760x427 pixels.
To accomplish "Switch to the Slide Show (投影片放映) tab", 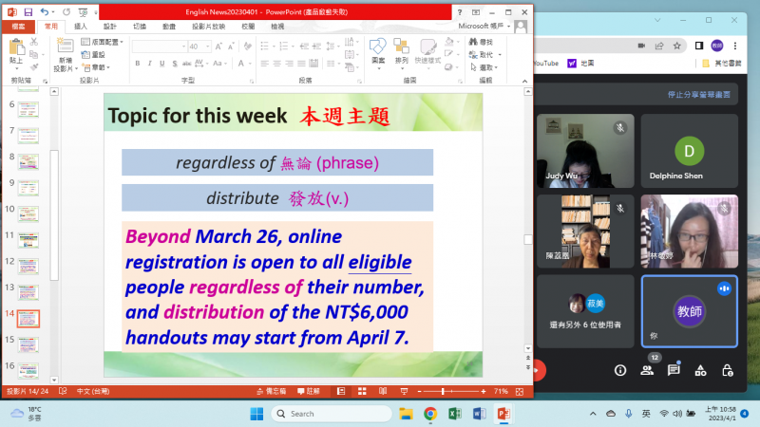I will (208, 27).
